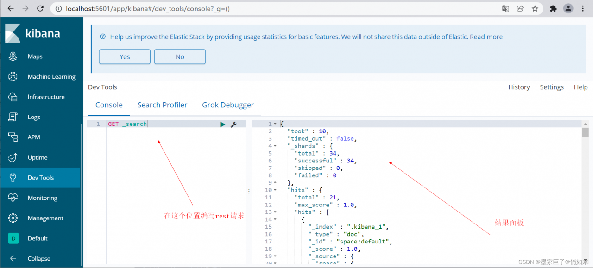Click the help question-mark icon in the banner

pyautogui.click(x=103, y=37)
